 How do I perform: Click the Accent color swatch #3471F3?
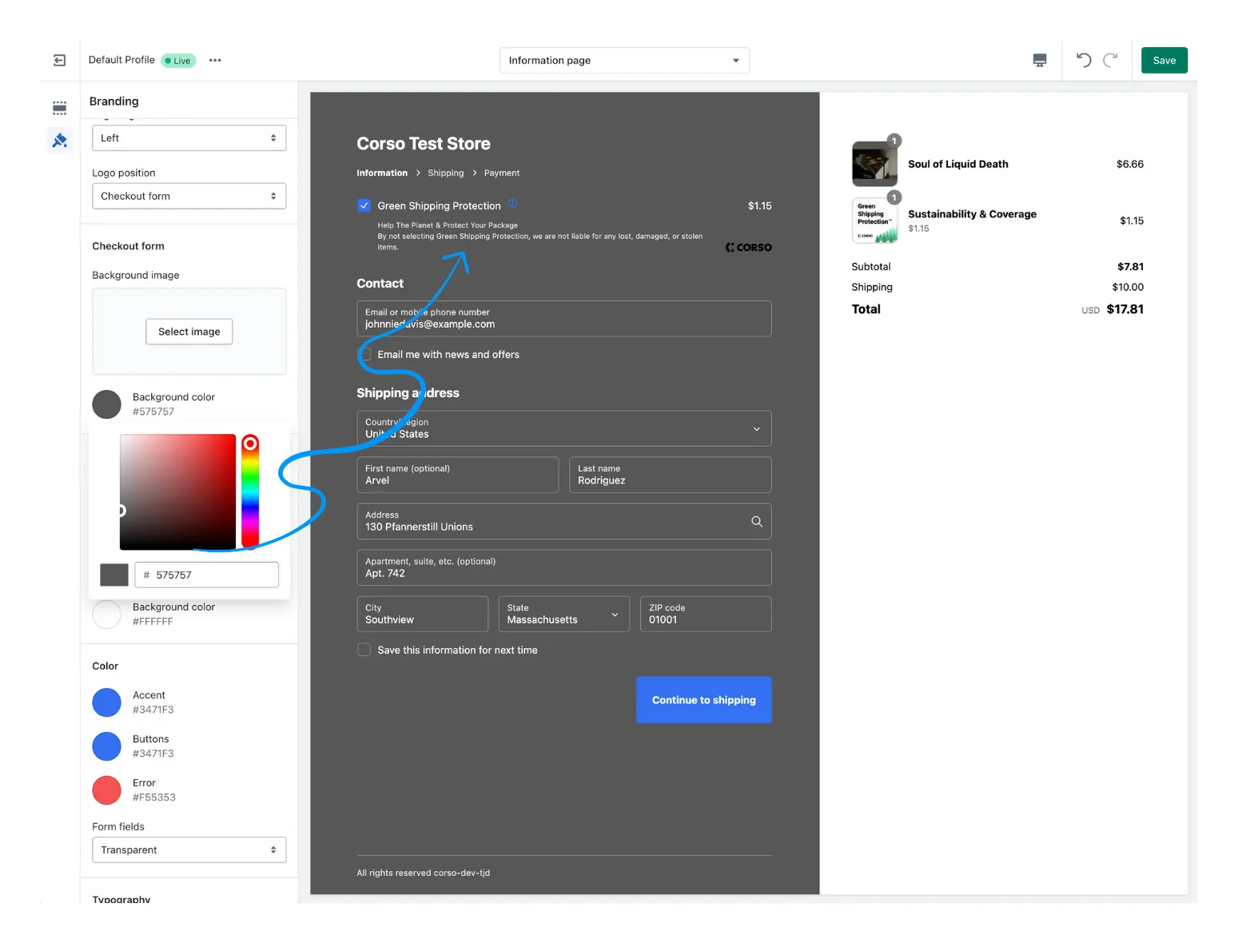106,702
